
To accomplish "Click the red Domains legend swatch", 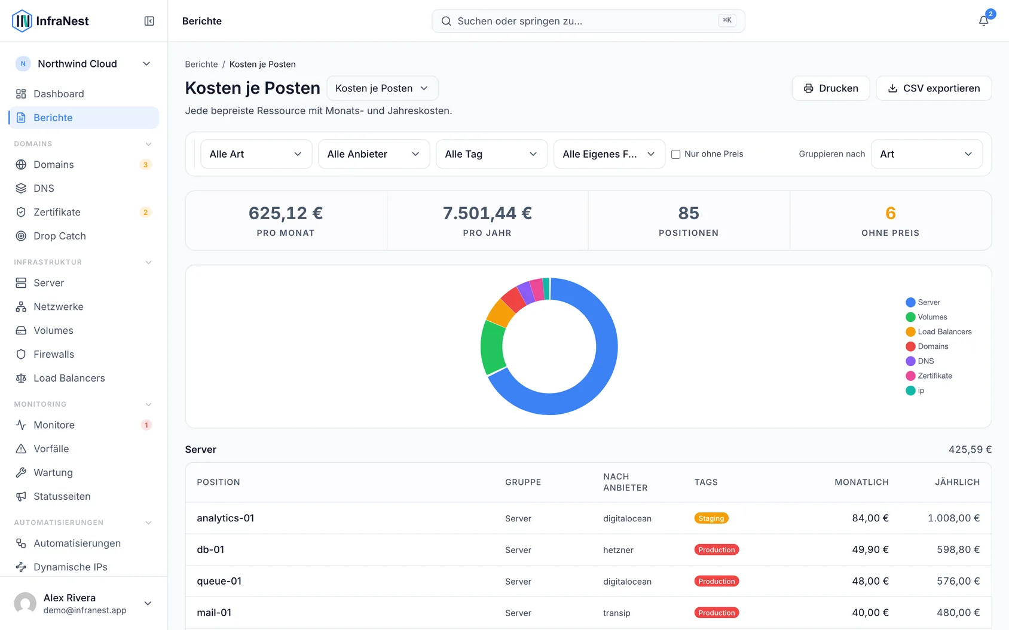I will [910, 346].
